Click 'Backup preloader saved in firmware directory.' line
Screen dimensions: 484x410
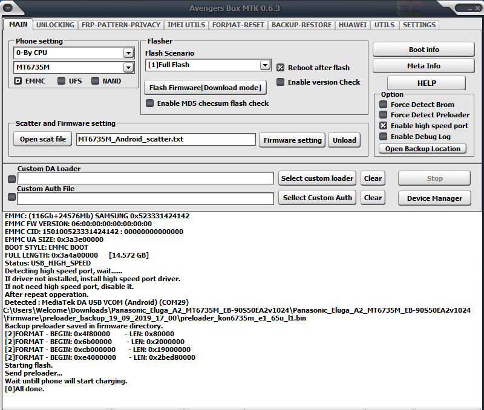pyautogui.click(x=83, y=326)
